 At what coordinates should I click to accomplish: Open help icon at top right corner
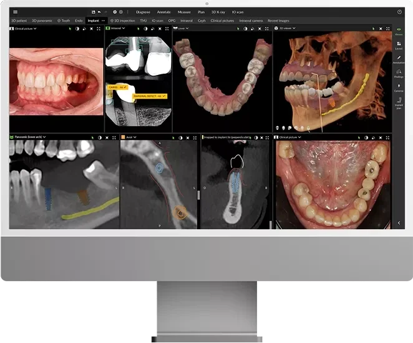pos(399,12)
